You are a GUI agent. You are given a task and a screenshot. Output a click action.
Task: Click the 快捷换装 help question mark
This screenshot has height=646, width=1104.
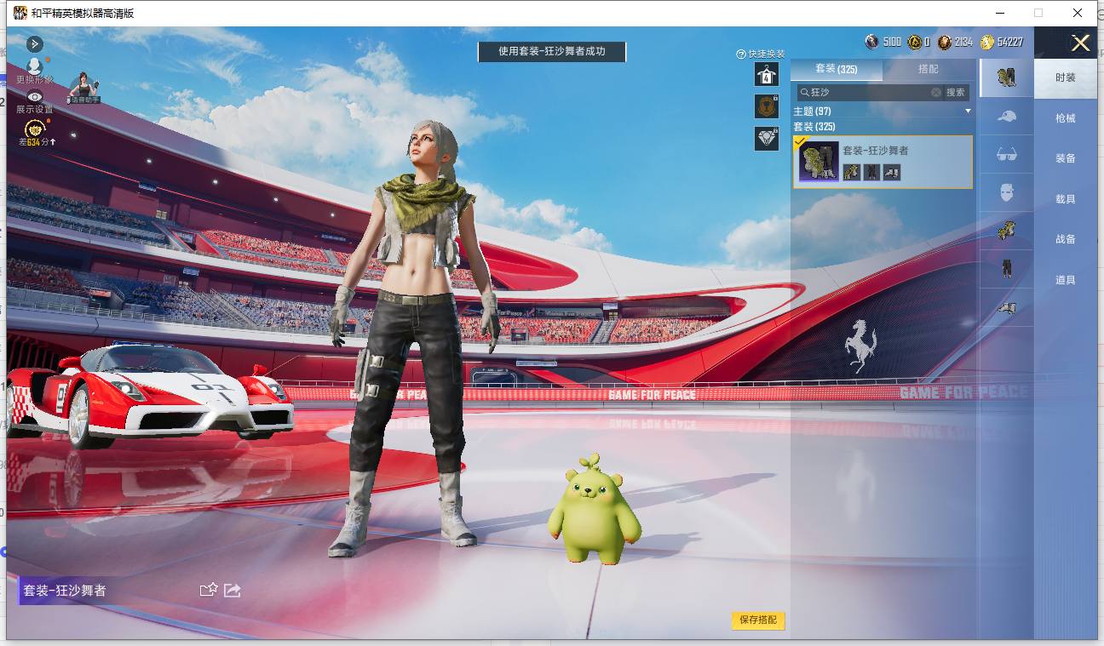[x=741, y=54]
